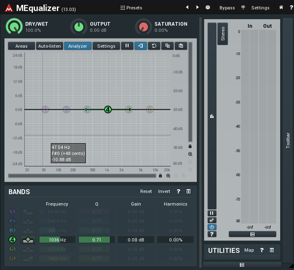This screenshot has height=270, width=294.
Task: Select band 2 node in graph
Action: tap(66, 109)
